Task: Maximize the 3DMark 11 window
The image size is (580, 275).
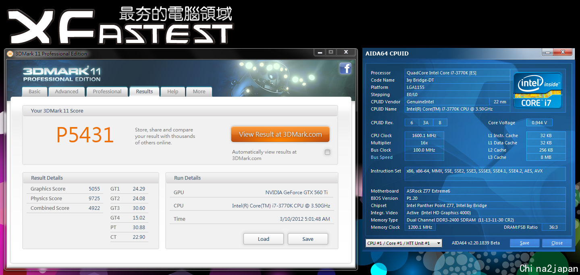Action: click(x=331, y=52)
